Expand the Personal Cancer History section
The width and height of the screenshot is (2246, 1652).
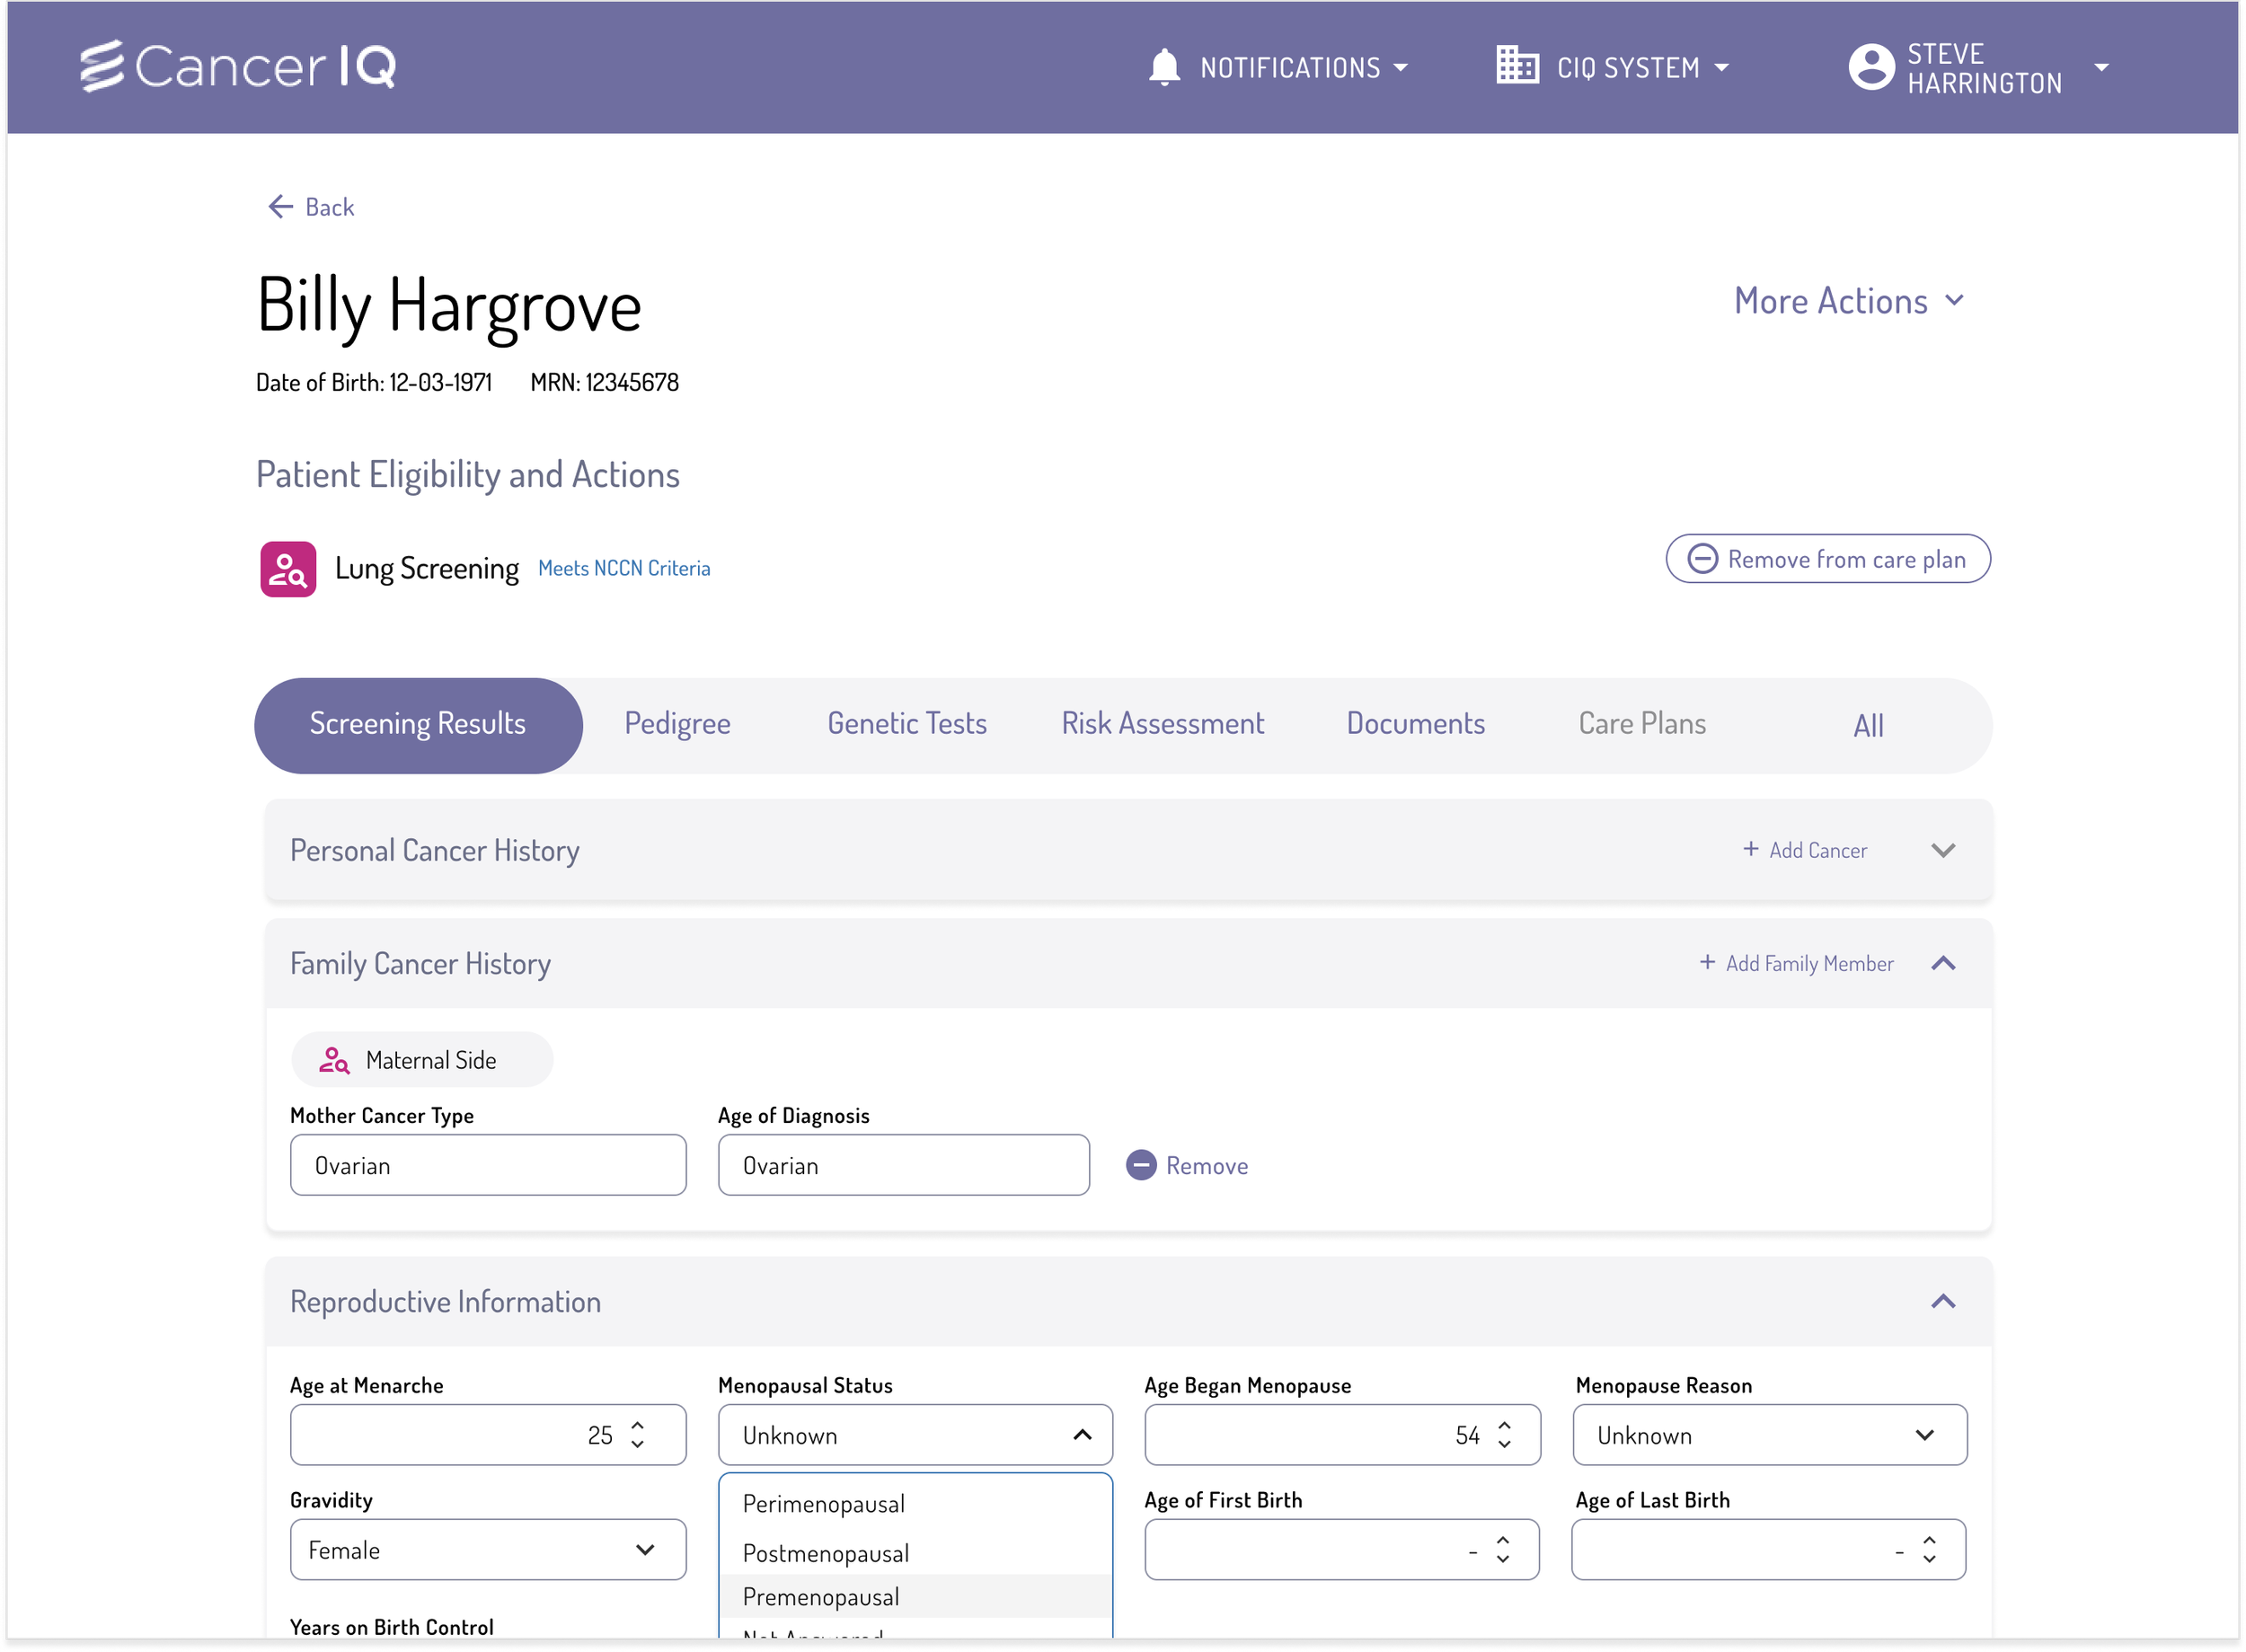pos(1942,850)
